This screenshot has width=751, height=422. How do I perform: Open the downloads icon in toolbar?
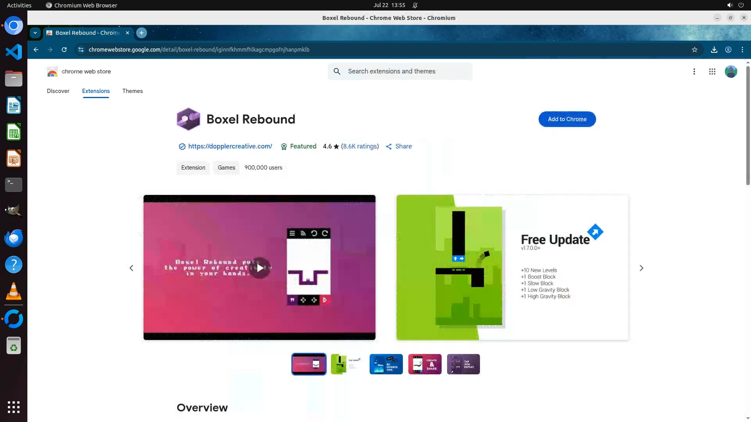coord(714,50)
